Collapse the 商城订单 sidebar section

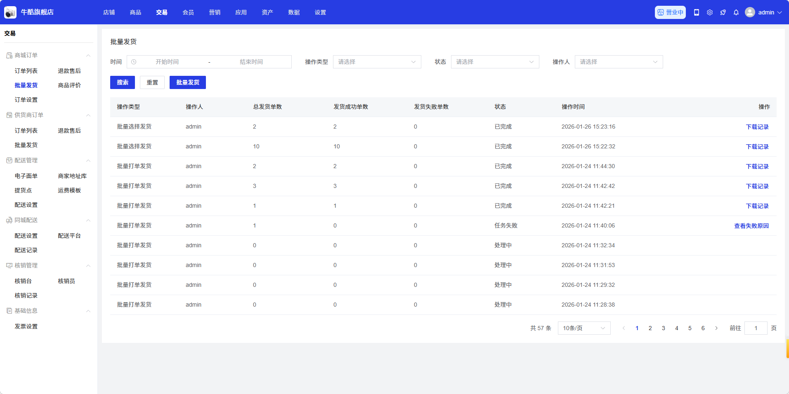point(88,55)
